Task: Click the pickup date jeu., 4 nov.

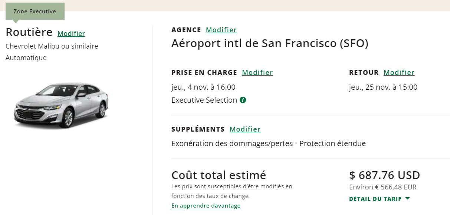Action: (203, 87)
